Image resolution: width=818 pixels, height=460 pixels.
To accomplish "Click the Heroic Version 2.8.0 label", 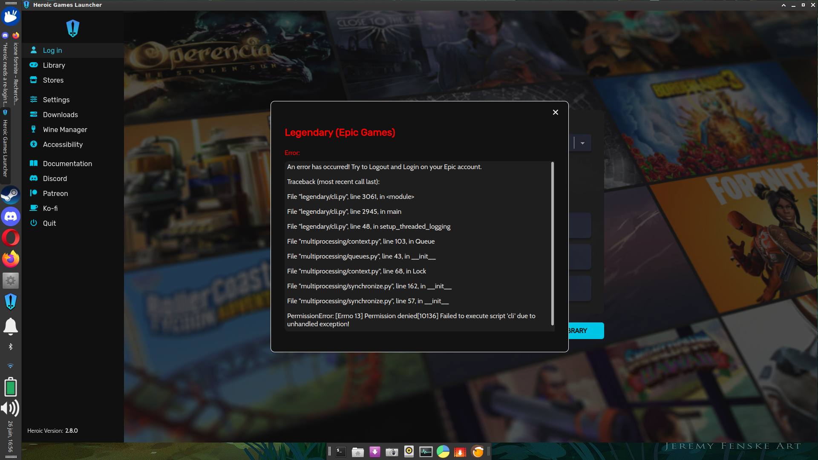I will tap(52, 431).
